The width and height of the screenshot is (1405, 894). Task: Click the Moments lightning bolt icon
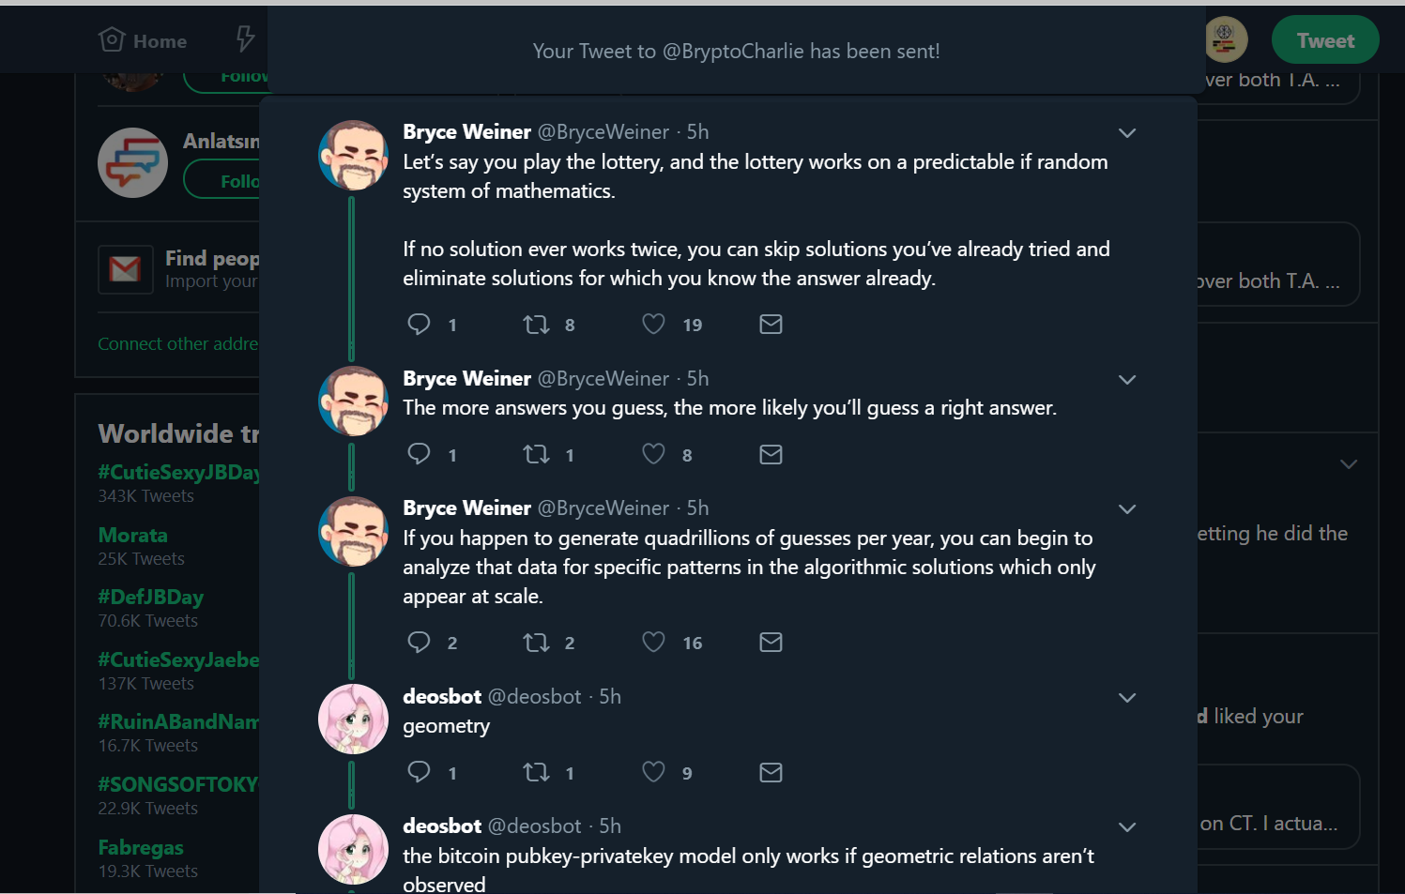(245, 39)
